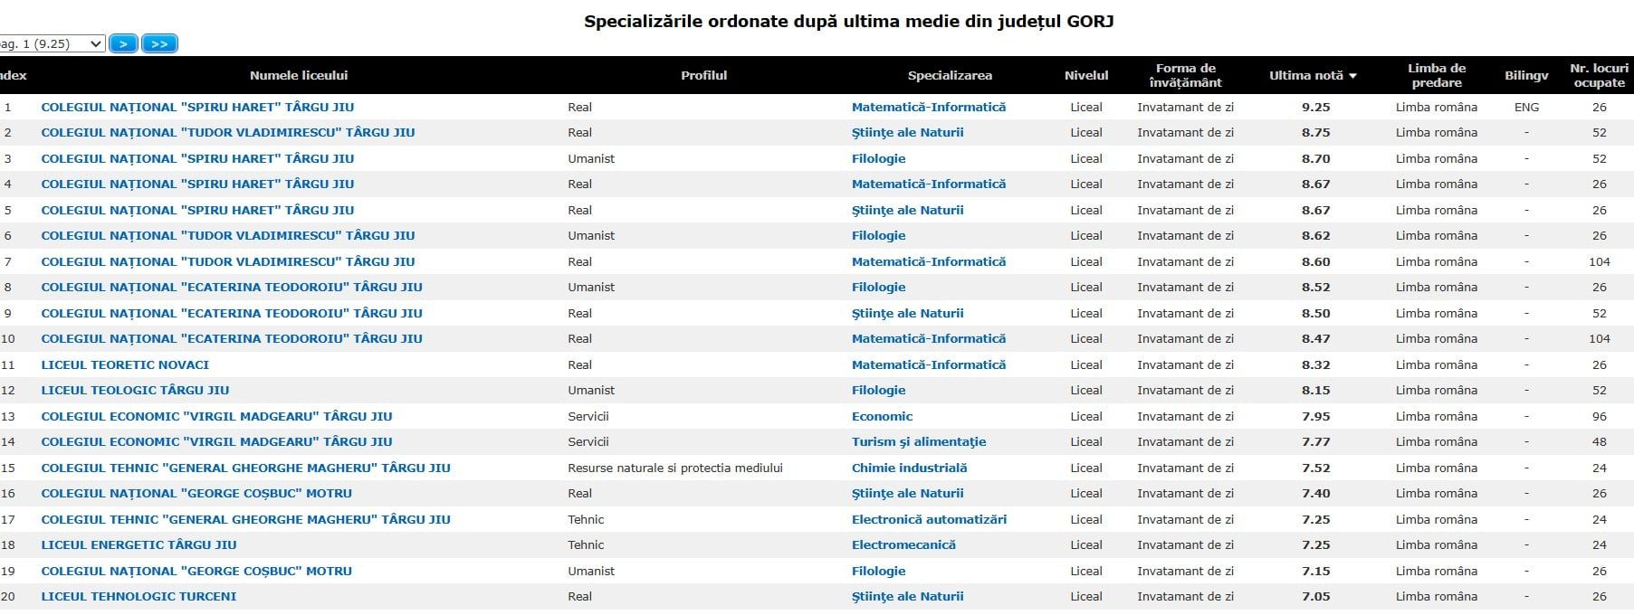Open Colegiul Național Spiru Haret row 1 link
The width and height of the screenshot is (1634, 615).
pyautogui.click(x=197, y=107)
